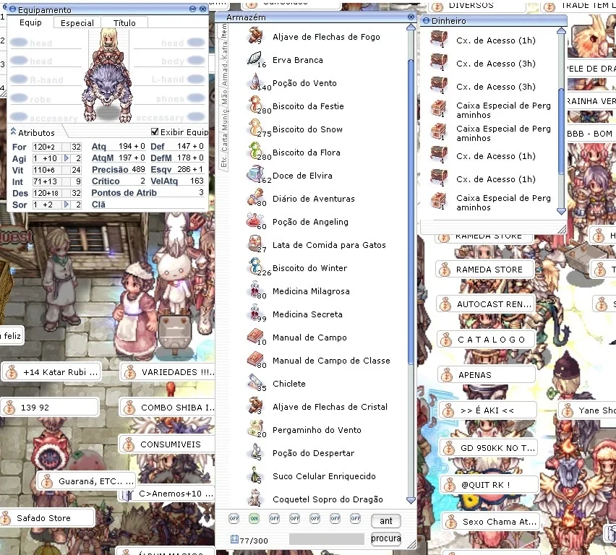
Task: Select the Aljave de Flechas de Fogo icon
Action: (255, 35)
